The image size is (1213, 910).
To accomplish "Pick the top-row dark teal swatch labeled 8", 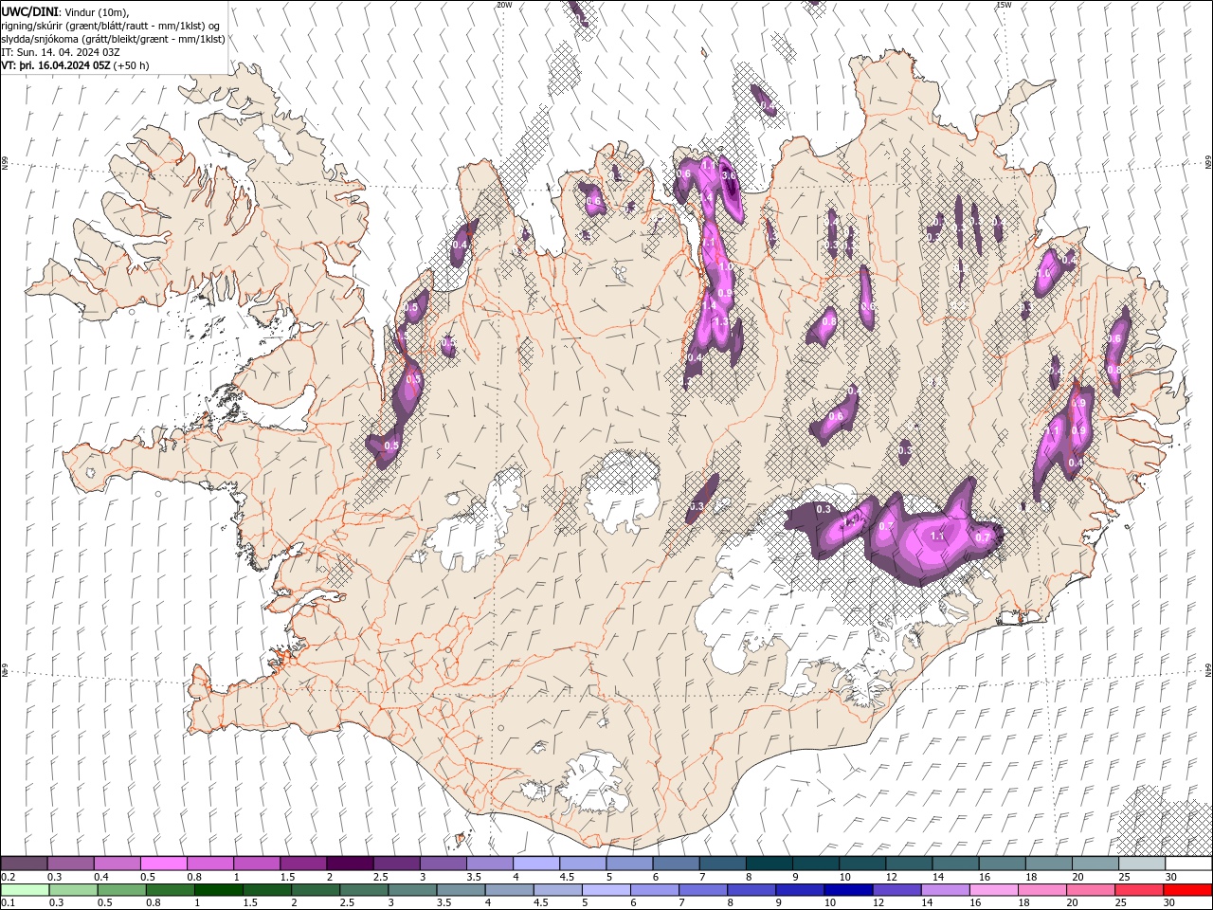I will [x=769, y=864].
